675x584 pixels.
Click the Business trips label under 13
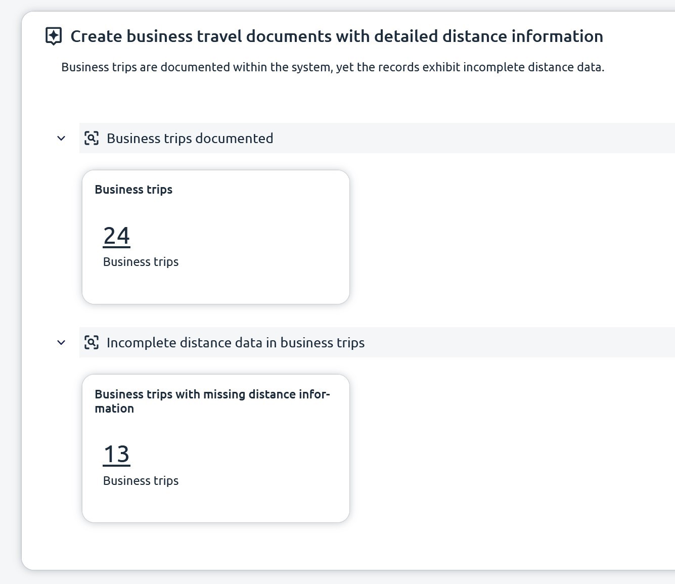pyautogui.click(x=141, y=481)
